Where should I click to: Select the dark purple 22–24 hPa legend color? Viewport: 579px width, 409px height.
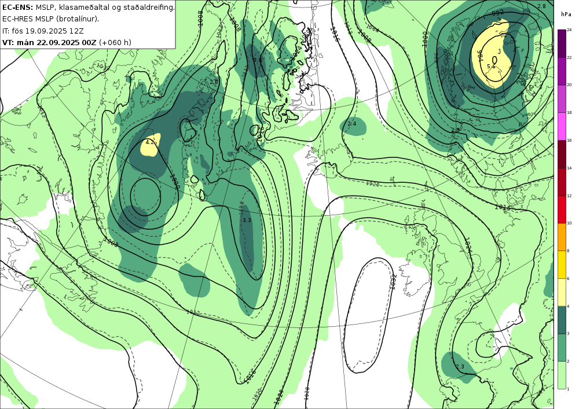coord(562,43)
